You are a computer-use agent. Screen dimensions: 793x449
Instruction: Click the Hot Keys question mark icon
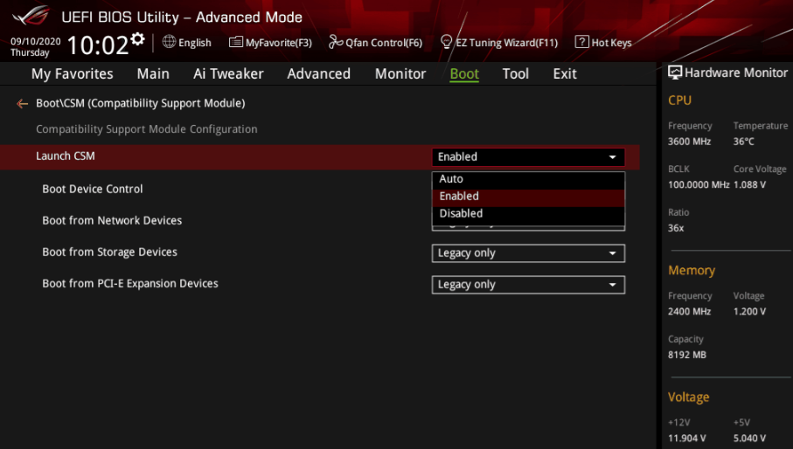tap(581, 42)
